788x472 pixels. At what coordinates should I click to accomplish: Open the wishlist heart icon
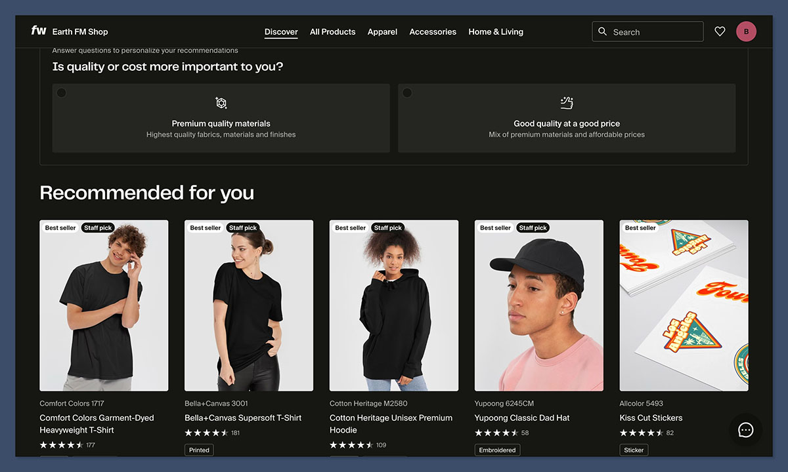pos(720,31)
